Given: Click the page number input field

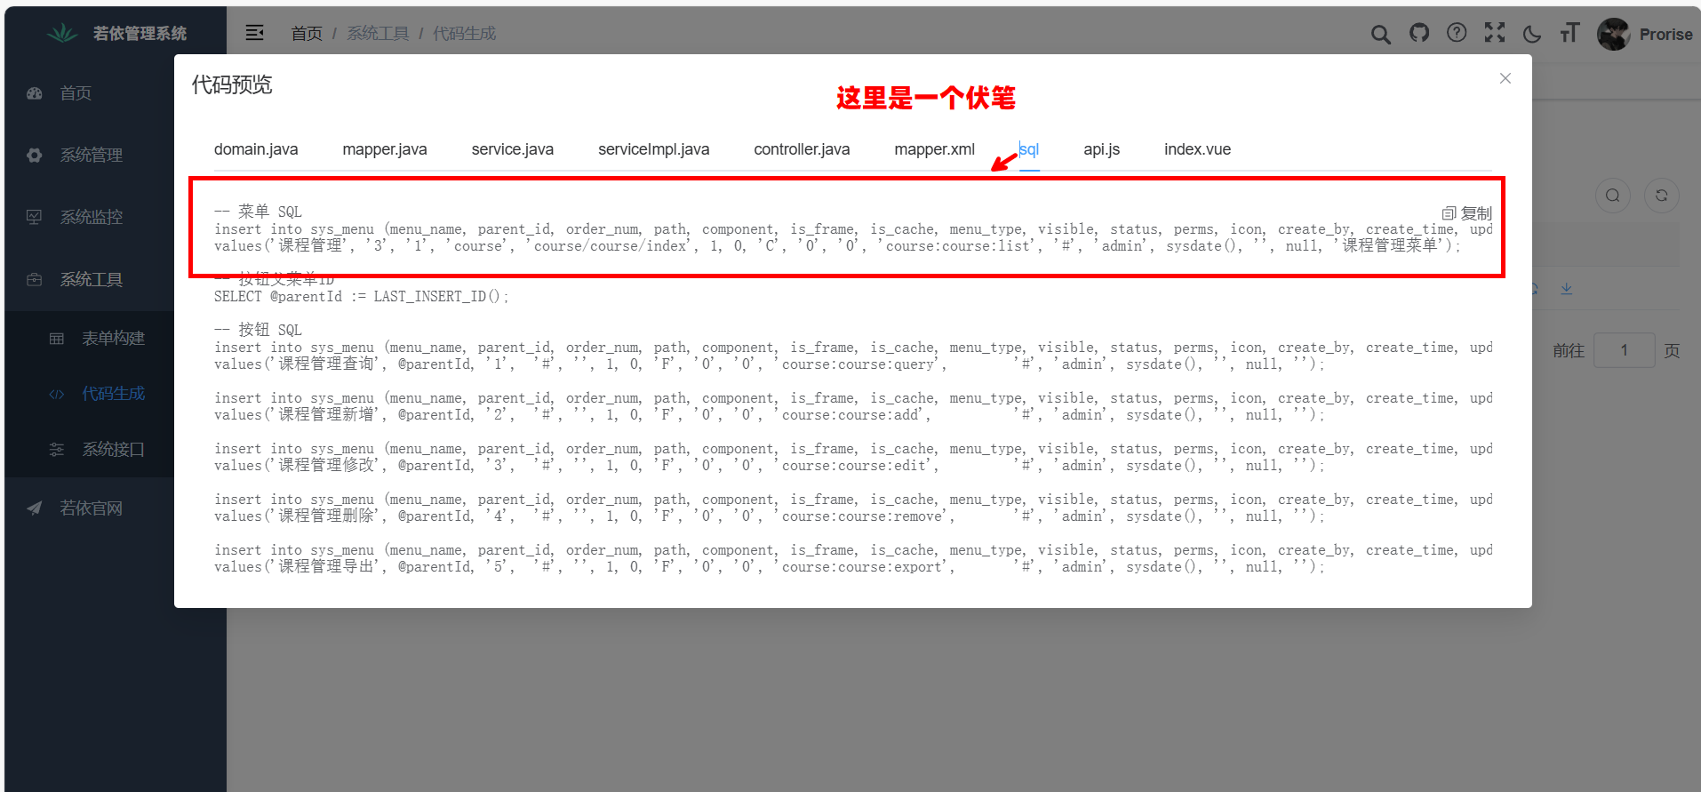Looking at the screenshot, I should point(1624,350).
